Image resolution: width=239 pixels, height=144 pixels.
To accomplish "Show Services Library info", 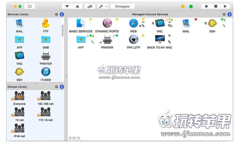I will click(x=62, y=14).
